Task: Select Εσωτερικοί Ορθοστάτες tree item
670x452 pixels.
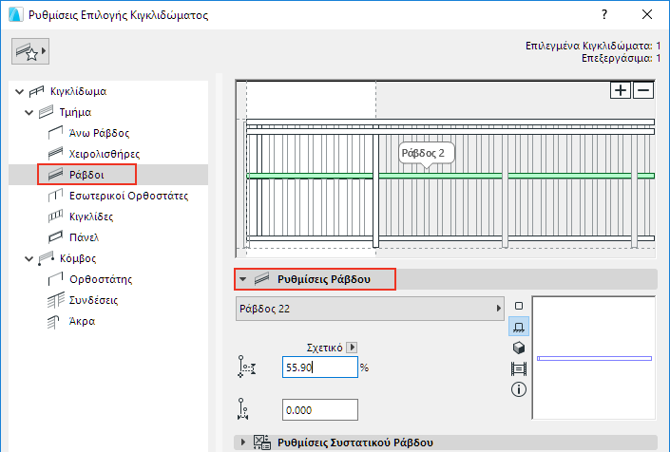Action: coord(128,196)
